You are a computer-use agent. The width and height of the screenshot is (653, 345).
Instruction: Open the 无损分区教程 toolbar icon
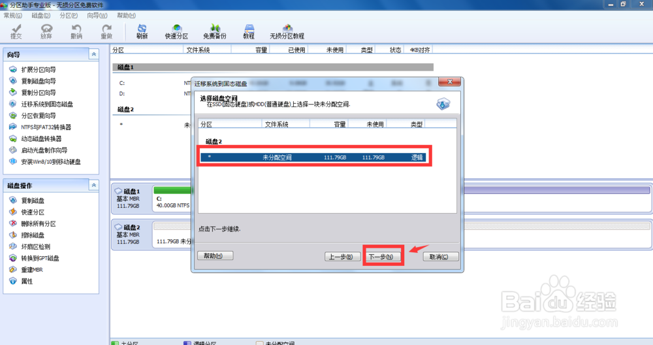click(287, 31)
